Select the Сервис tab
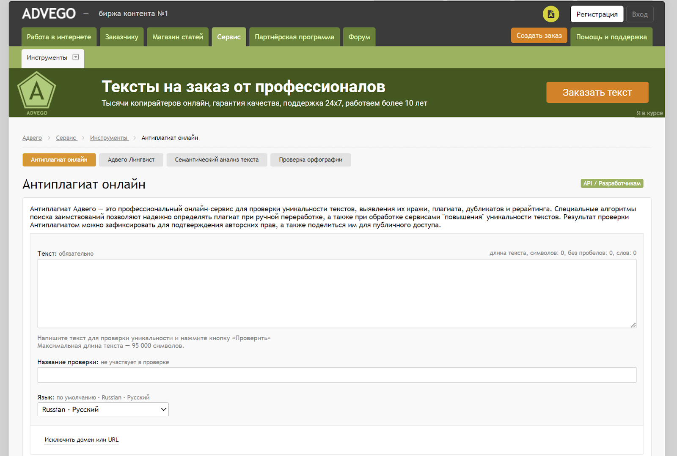Screen dimensions: 677x456 [x=229, y=37]
